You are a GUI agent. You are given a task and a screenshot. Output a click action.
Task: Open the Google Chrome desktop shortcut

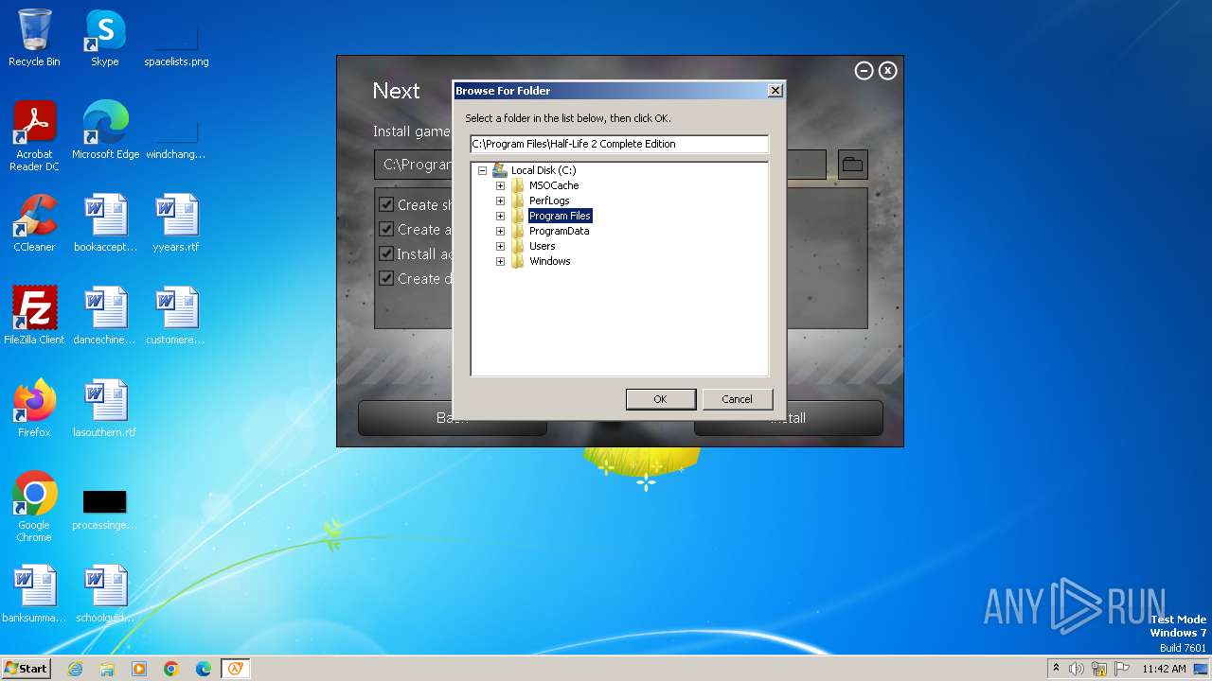coord(34,507)
